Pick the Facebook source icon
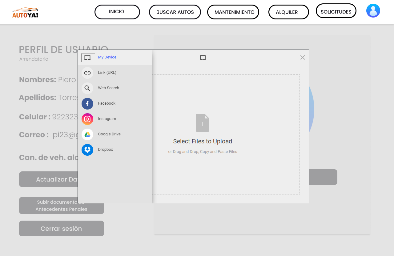Screen dimensions: 394x256 (x=87, y=104)
